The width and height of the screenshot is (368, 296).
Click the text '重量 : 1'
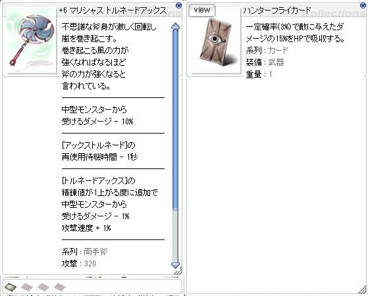click(x=259, y=74)
